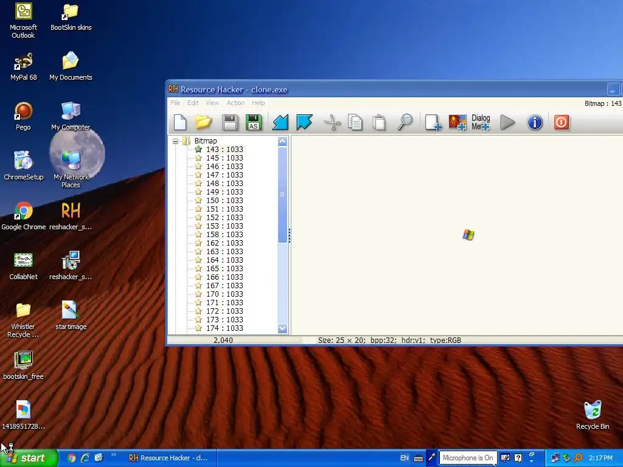This screenshot has width=623, height=467.
Task: Click the red power exit icon
Action: pyautogui.click(x=562, y=122)
